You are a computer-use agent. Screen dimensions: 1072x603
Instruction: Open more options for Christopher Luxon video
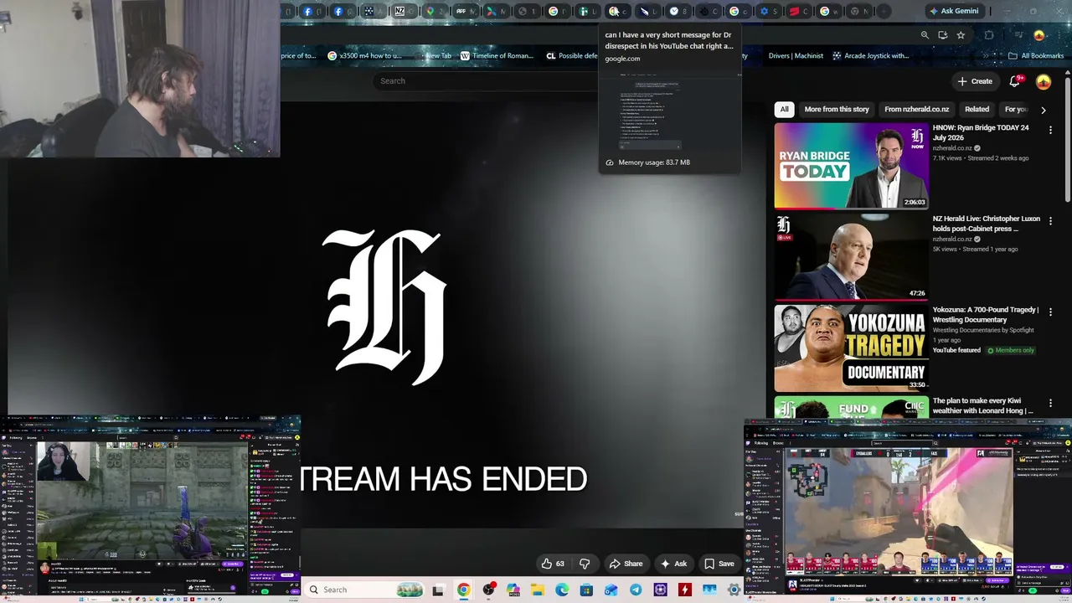click(x=1050, y=222)
